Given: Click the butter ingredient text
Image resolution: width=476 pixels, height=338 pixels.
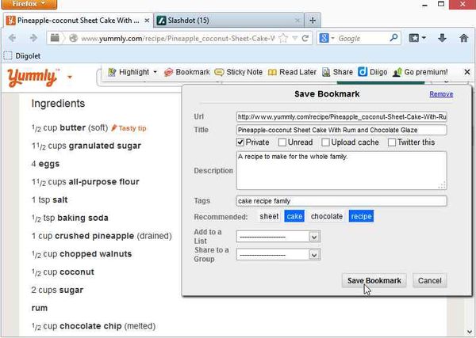Looking at the screenshot, I should pos(72,127).
